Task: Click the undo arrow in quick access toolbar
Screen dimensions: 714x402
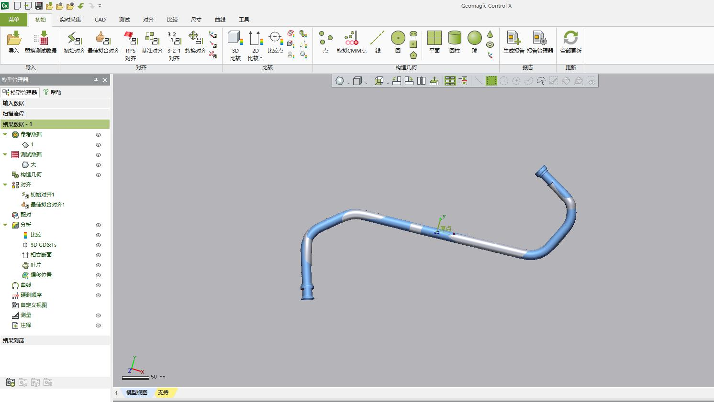Action: (x=81, y=6)
